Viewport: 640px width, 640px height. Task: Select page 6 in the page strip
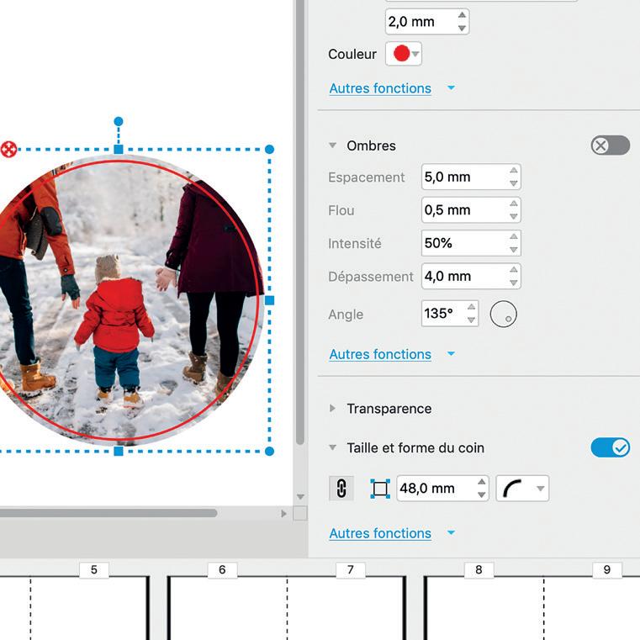click(x=222, y=570)
